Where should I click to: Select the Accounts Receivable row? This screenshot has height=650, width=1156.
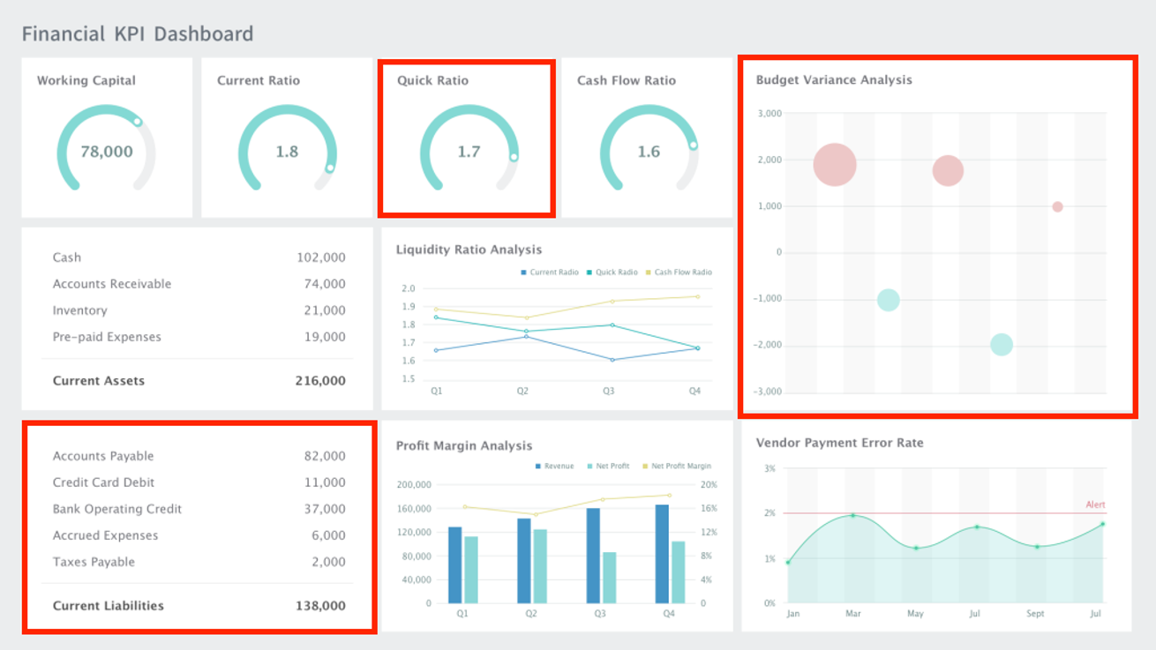pos(199,284)
